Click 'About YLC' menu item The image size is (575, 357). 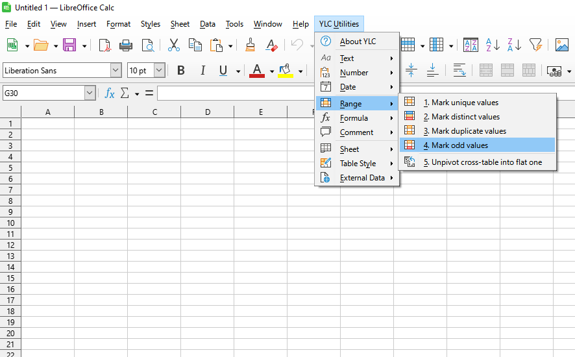[x=358, y=42]
